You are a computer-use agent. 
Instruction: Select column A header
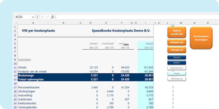tap(33, 23)
